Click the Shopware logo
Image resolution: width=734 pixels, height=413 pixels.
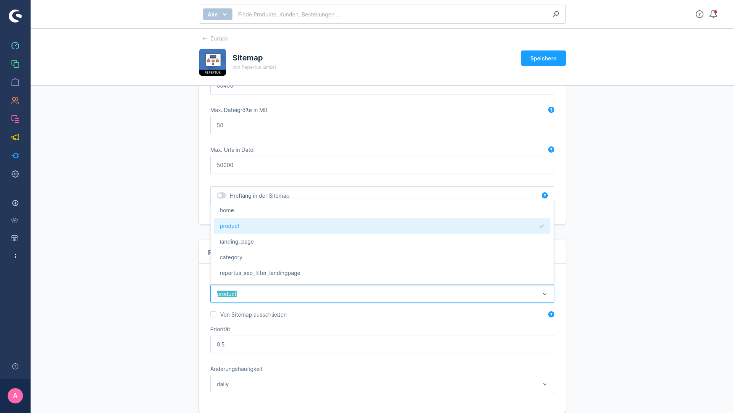click(x=15, y=16)
